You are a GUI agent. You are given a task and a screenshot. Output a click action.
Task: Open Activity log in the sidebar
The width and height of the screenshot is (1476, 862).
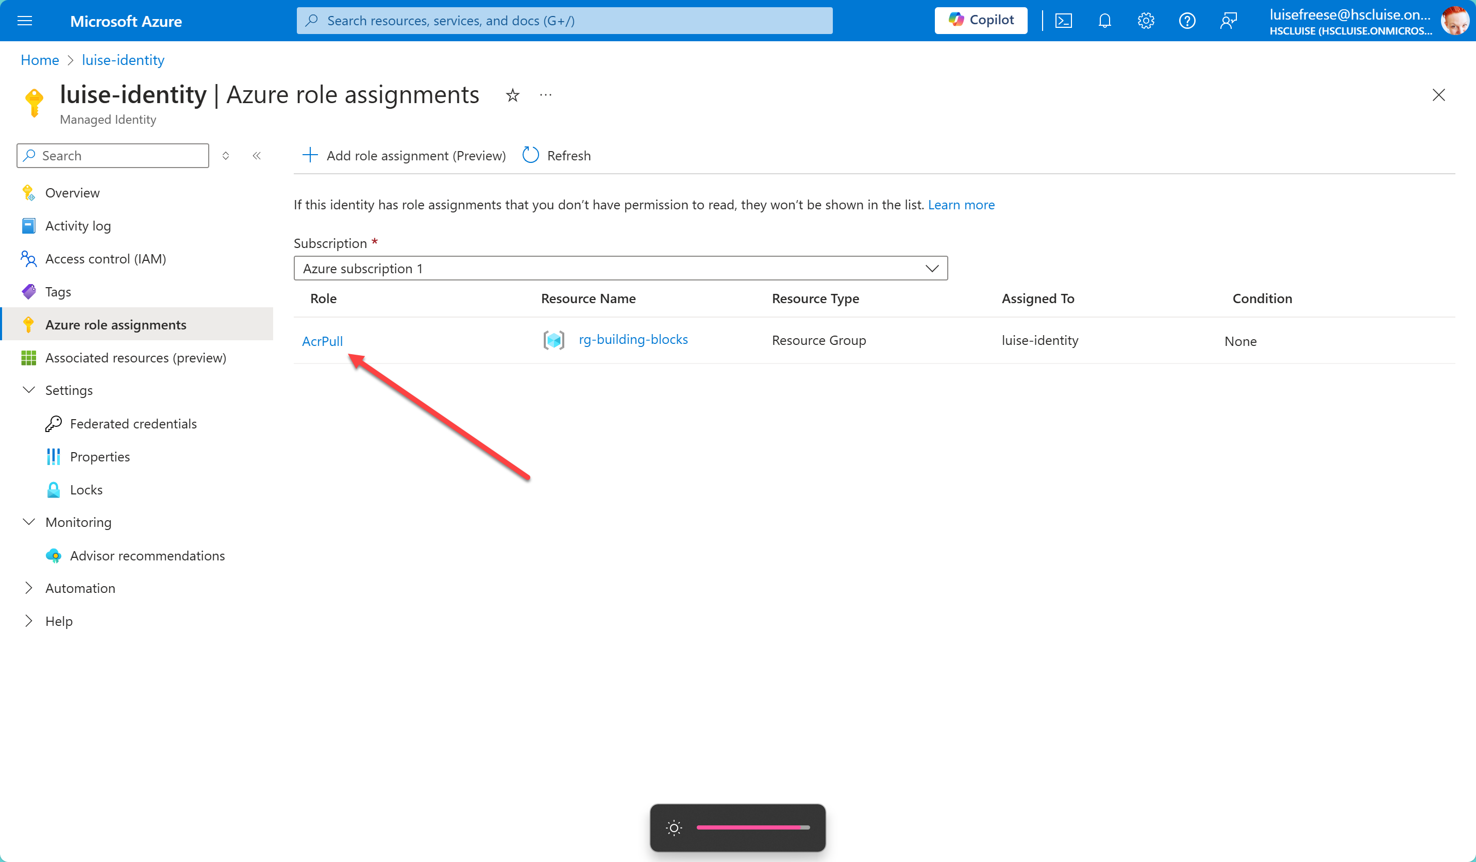(x=78, y=226)
